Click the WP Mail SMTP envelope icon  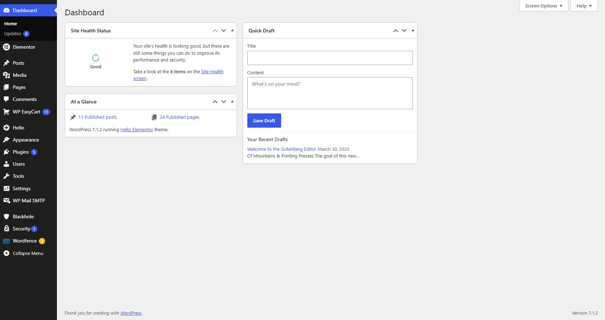coord(6,201)
